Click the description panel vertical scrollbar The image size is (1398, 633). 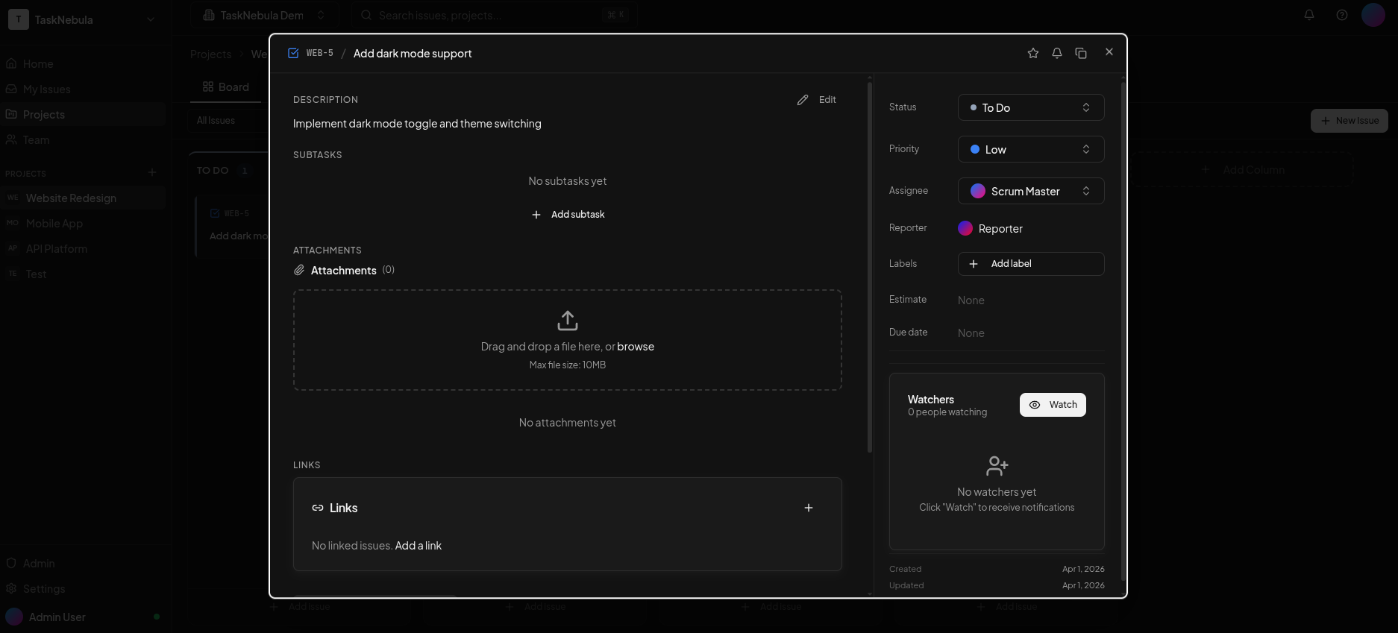point(870,267)
